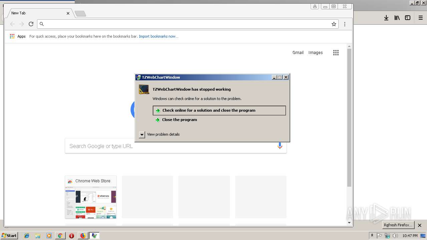The width and height of the screenshot is (427, 240).
Task: Click Chrome profile person icon
Action: (315, 6)
